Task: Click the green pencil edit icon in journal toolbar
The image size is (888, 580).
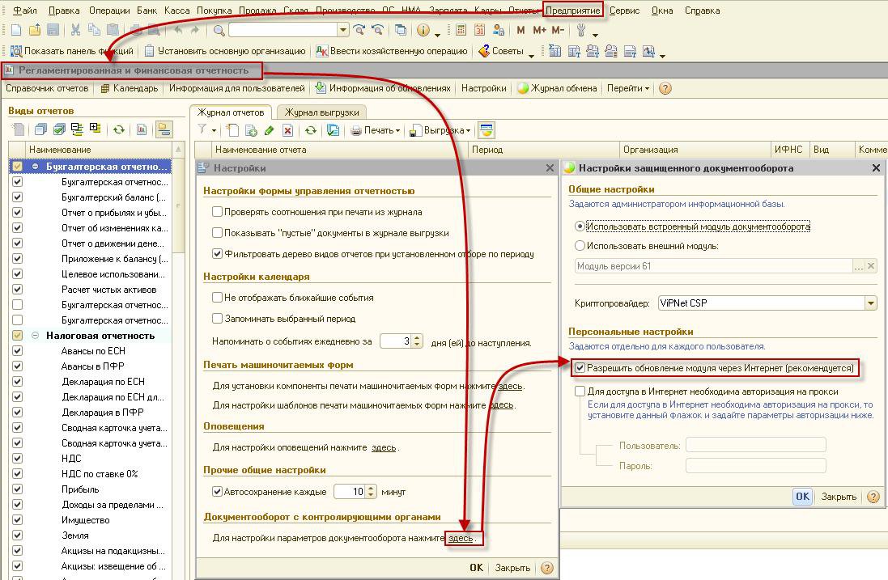Action: (x=269, y=131)
